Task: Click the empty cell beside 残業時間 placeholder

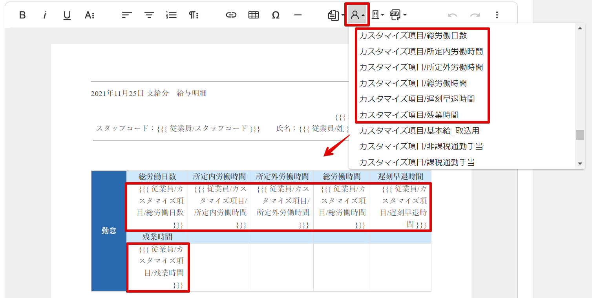Action: click(219, 267)
